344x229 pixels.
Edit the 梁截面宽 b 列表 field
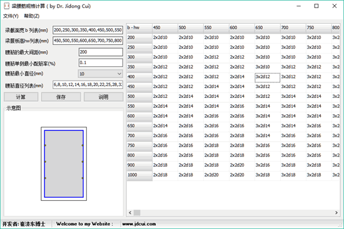click(88, 30)
